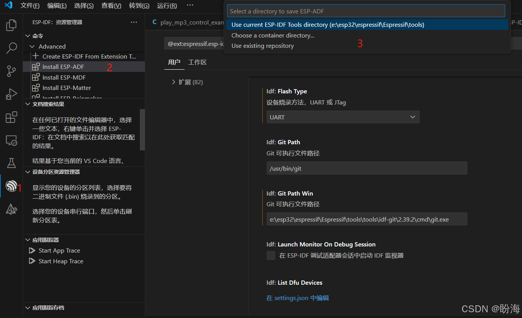Toggle Launch Monitor On Debug Session checkbox

click(271, 255)
